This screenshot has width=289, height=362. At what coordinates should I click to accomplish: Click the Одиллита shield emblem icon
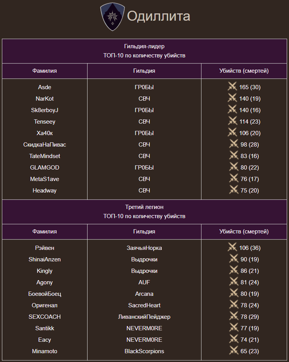(112, 16)
